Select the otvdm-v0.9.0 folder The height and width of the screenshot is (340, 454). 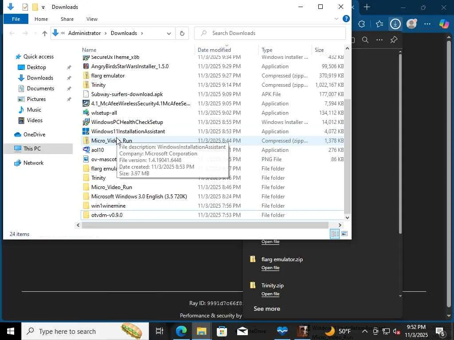pos(107,215)
